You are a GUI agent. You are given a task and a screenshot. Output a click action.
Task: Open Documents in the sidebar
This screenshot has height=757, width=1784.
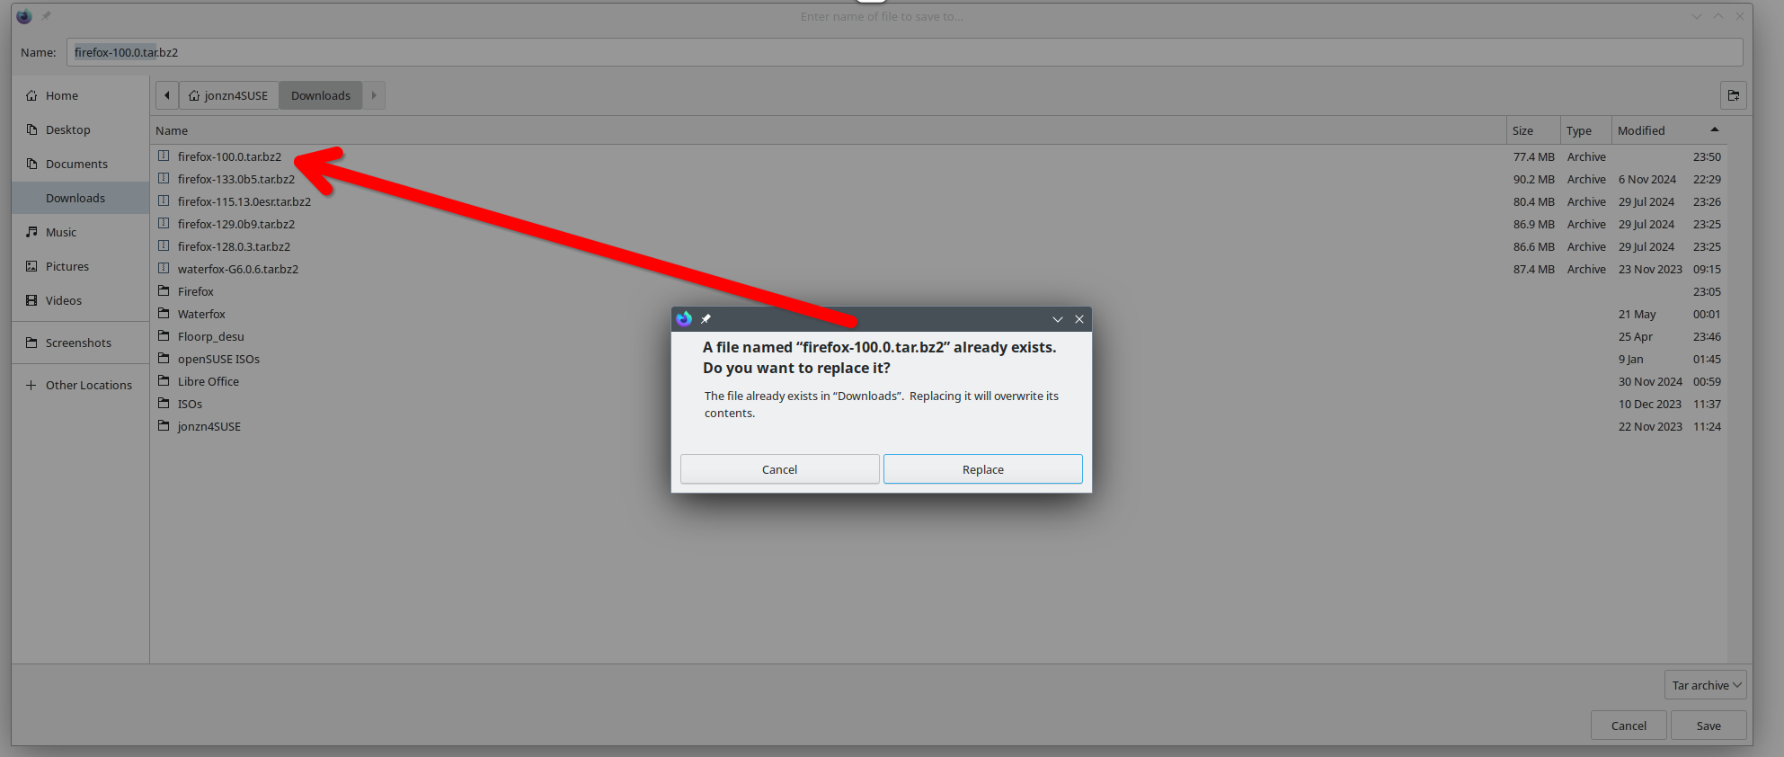click(80, 164)
